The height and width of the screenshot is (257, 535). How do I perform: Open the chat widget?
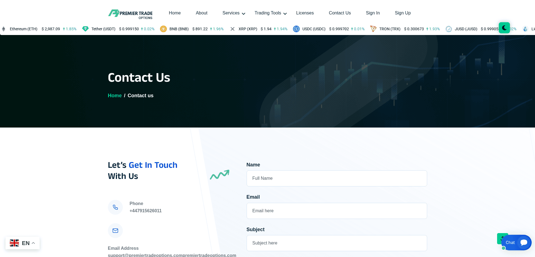point(517,243)
